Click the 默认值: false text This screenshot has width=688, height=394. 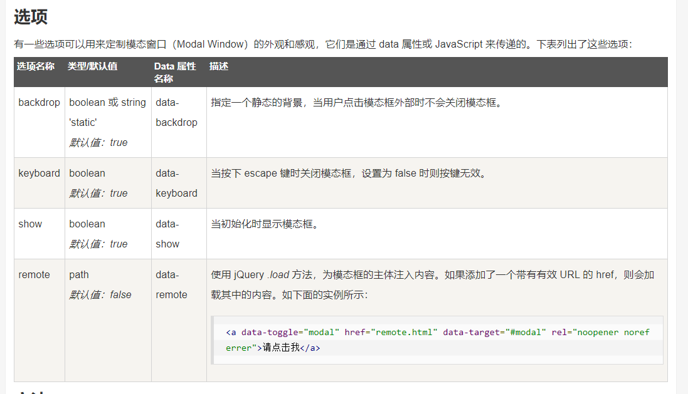(x=100, y=295)
